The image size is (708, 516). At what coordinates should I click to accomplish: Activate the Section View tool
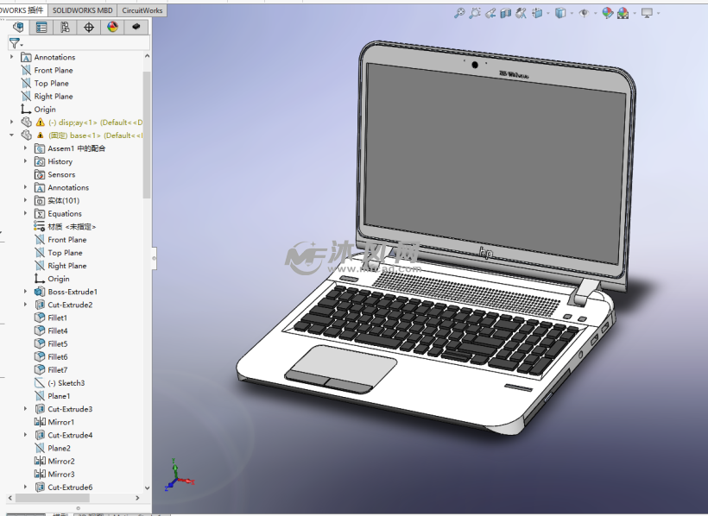point(506,13)
